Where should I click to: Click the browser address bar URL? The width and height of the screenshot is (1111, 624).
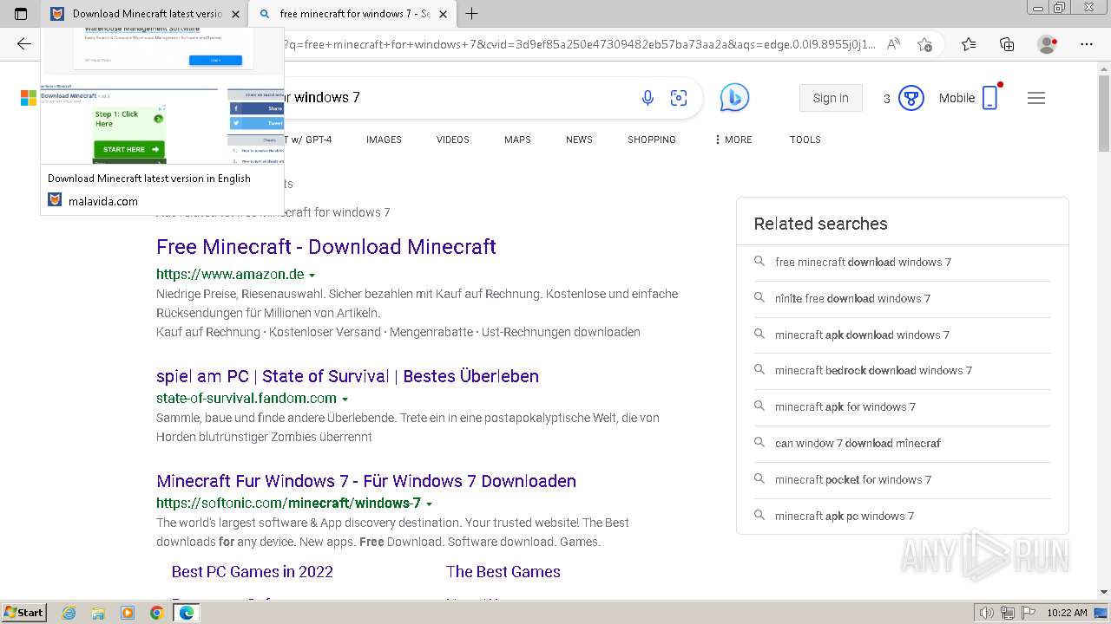580,44
